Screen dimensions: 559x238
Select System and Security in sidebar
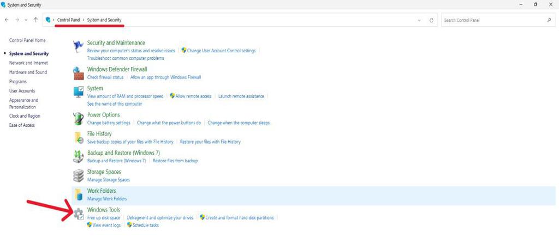(29, 54)
